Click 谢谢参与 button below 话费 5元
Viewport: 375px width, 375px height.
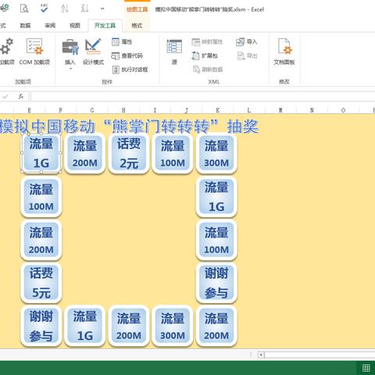pyautogui.click(x=41, y=326)
